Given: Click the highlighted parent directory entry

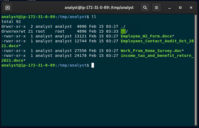Looking at the screenshot, I should click(x=123, y=31).
